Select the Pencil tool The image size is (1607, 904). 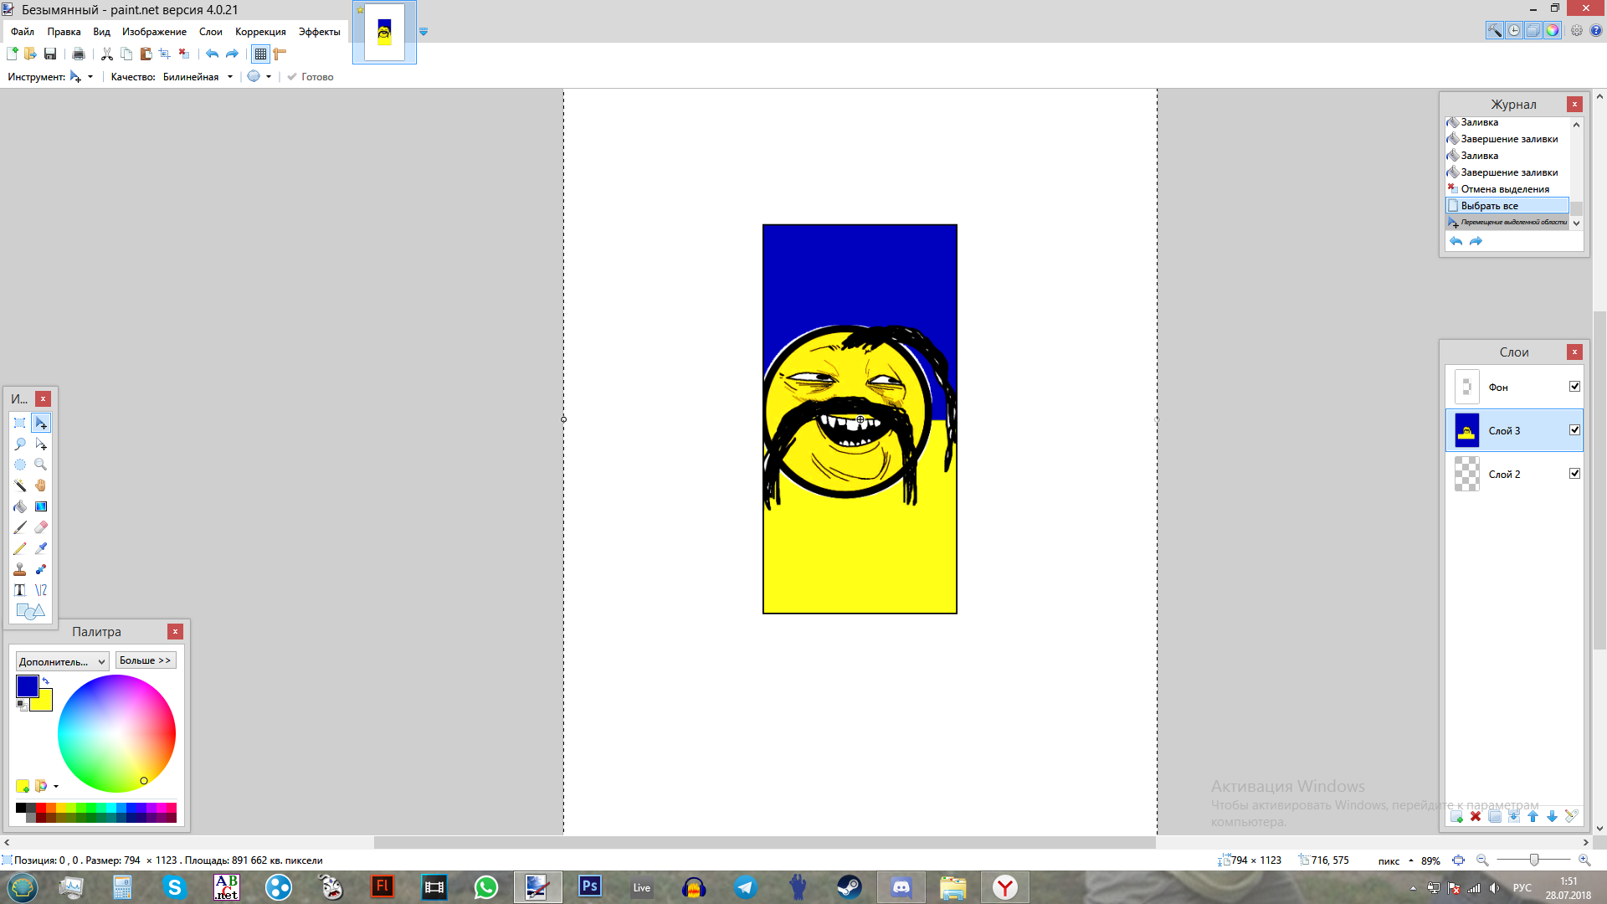(20, 548)
